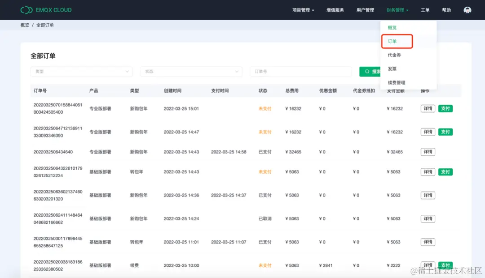Open the 帮助 menu
The height and width of the screenshot is (278, 485).
click(446, 10)
